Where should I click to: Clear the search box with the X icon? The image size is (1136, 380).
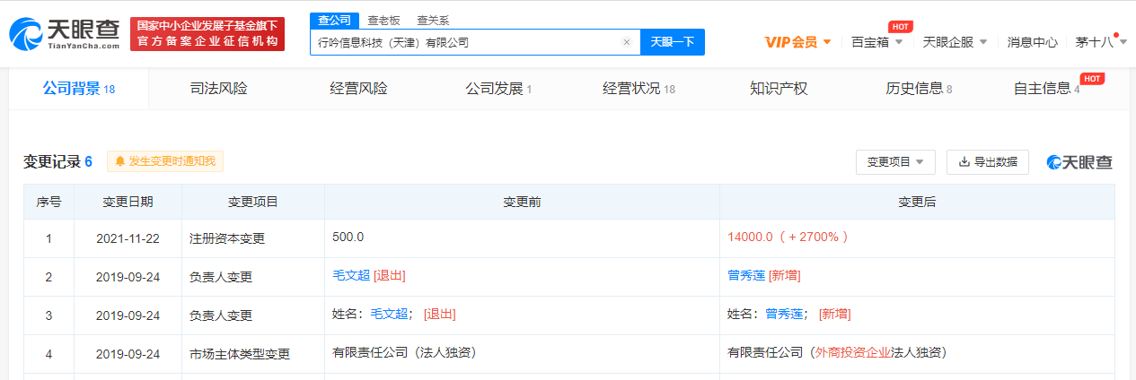pyautogui.click(x=627, y=42)
